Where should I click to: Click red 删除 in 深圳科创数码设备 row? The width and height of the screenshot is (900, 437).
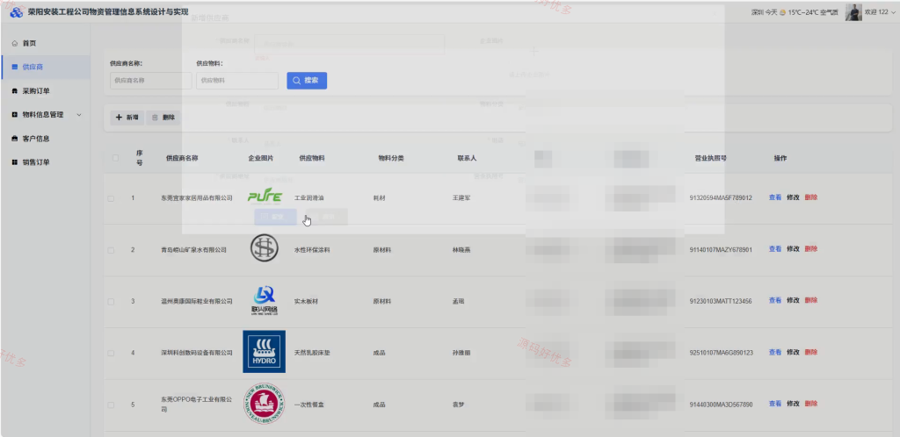pyautogui.click(x=811, y=352)
